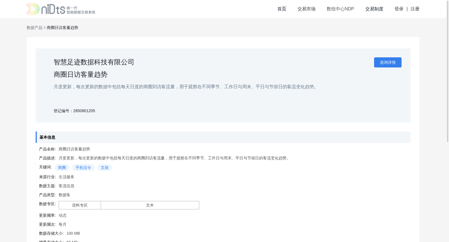449x242 pixels.
Task: Select the 商圈 keyword tag
Action: tap(62, 168)
